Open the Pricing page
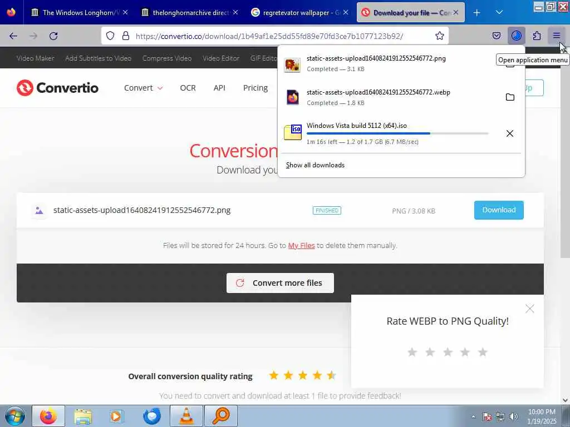The image size is (570, 427). [x=255, y=88]
